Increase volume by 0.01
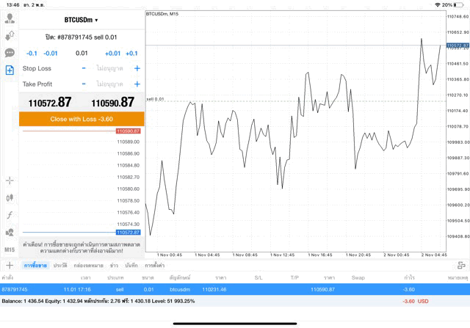 [112, 53]
